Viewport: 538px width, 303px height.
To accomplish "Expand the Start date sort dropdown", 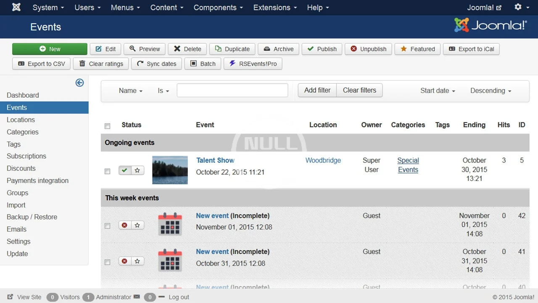I will pos(438,90).
